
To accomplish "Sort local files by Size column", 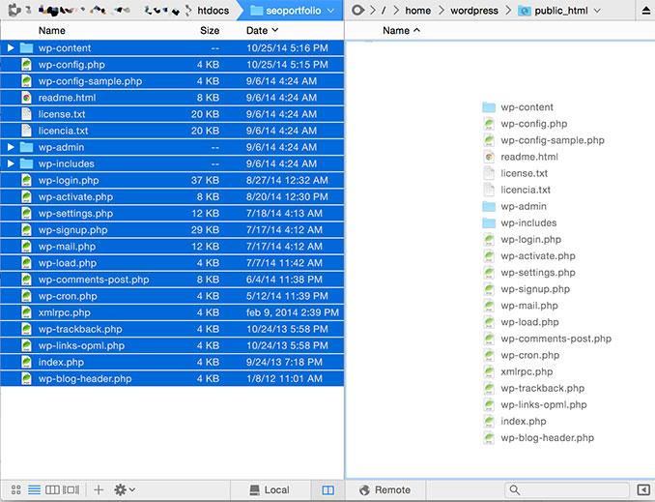I will [210, 31].
